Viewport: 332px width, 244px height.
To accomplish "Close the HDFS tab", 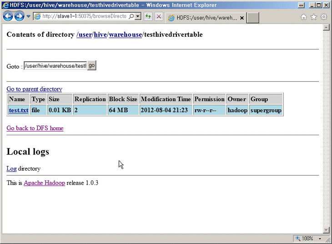I will coord(241,18).
